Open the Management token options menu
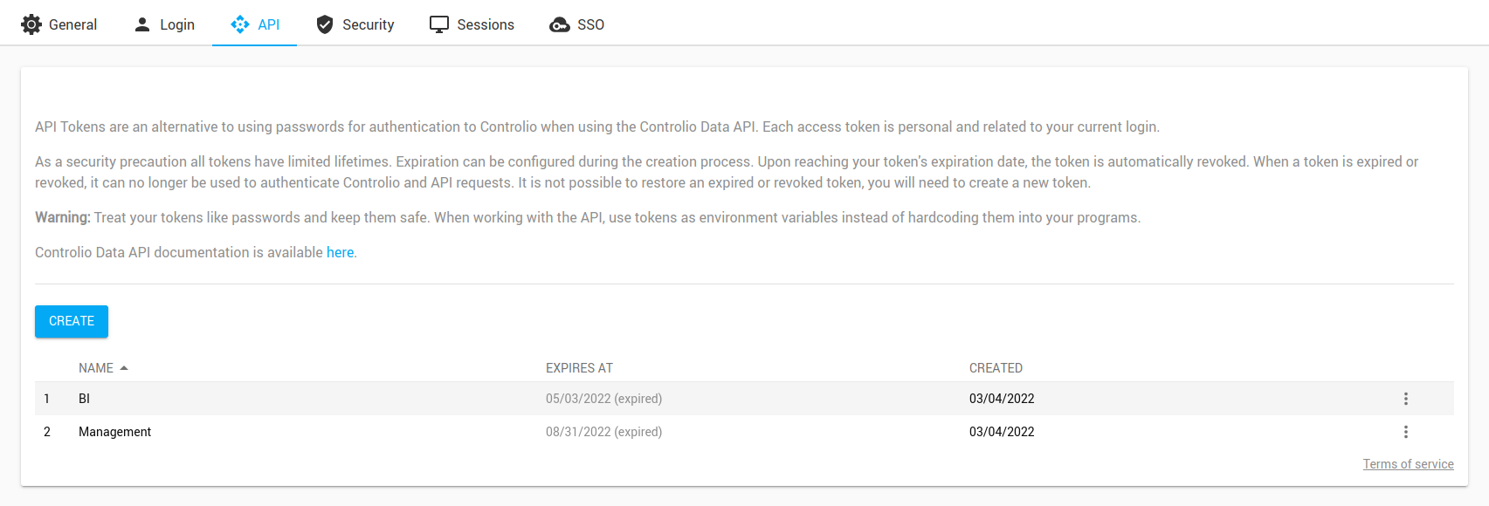The image size is (1489, 506). point(1405,432)
